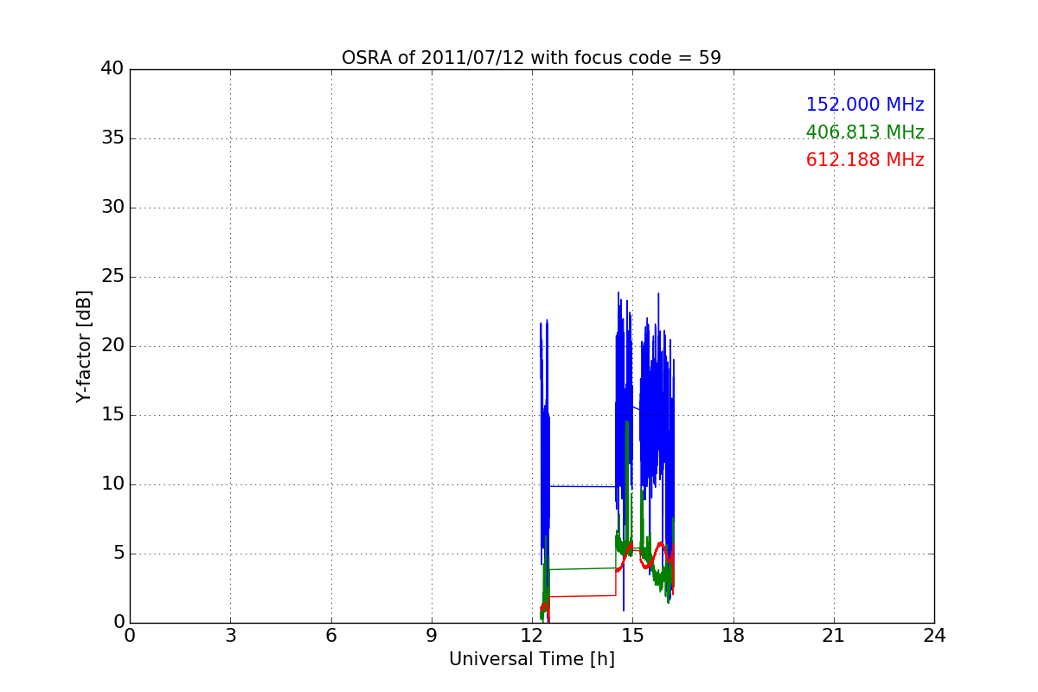1038x692 pixels.
Task: Select the 406.813 MHz legend label
Action: click(865, 132)
